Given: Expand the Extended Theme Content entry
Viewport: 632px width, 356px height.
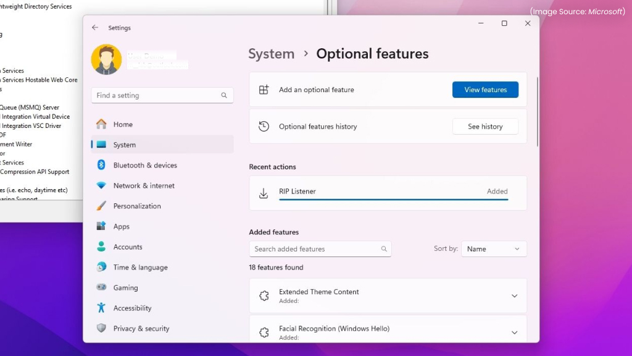Looking at the screenshot, I should (514, 296).
